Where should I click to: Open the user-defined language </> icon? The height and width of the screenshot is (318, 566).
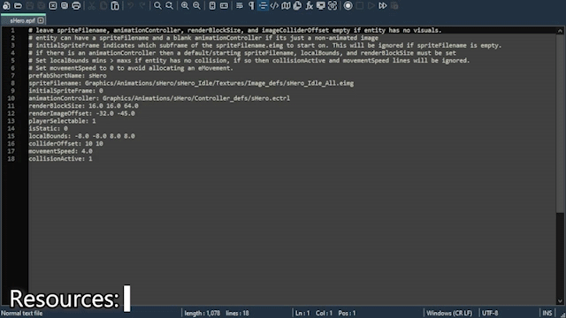click(x=274, y=5)
